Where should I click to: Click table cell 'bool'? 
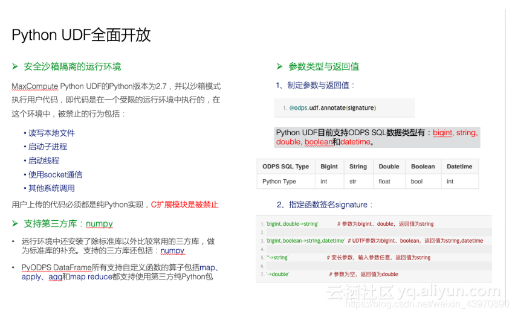[417, 182]
